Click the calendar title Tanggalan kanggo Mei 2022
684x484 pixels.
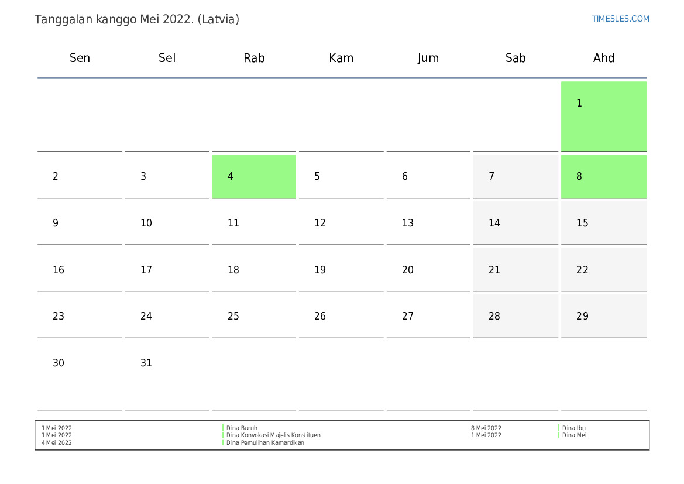tap(137, 19)
